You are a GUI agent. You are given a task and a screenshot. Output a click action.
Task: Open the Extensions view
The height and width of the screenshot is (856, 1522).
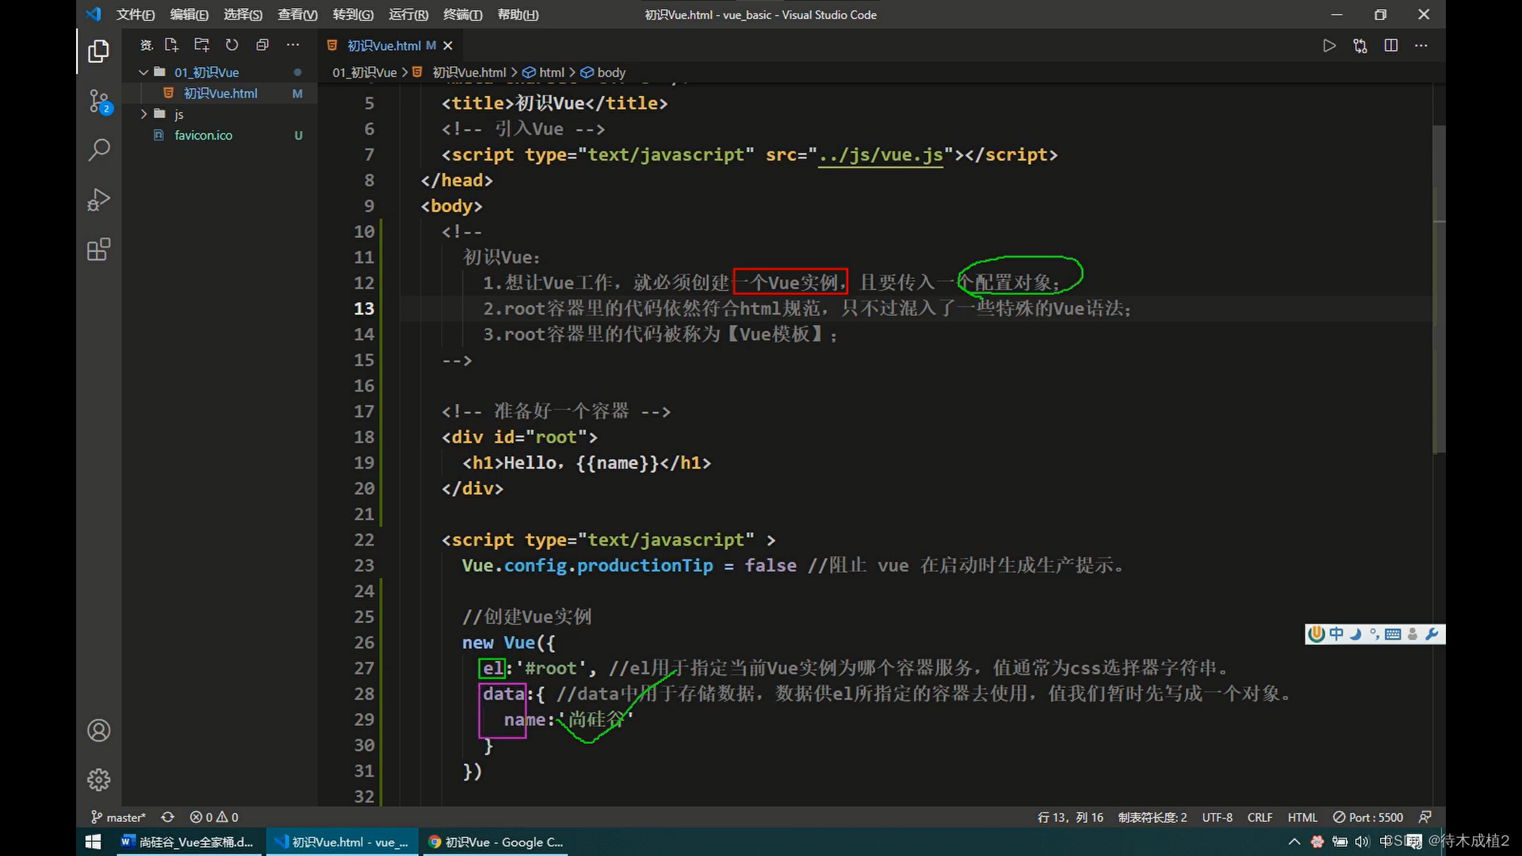pyautogui.click(x=98, y=250)
